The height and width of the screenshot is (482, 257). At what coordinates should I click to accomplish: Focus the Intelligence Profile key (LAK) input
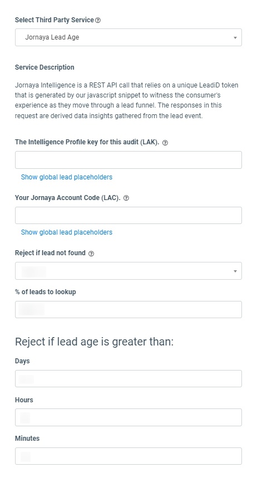coord(128,160)
